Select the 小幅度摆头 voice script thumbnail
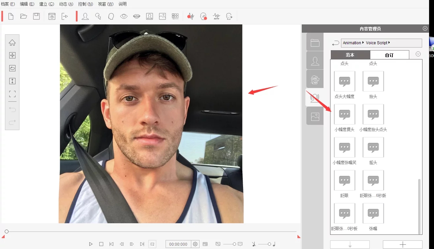This screenshot has width=434, height=249. (344, 115)
